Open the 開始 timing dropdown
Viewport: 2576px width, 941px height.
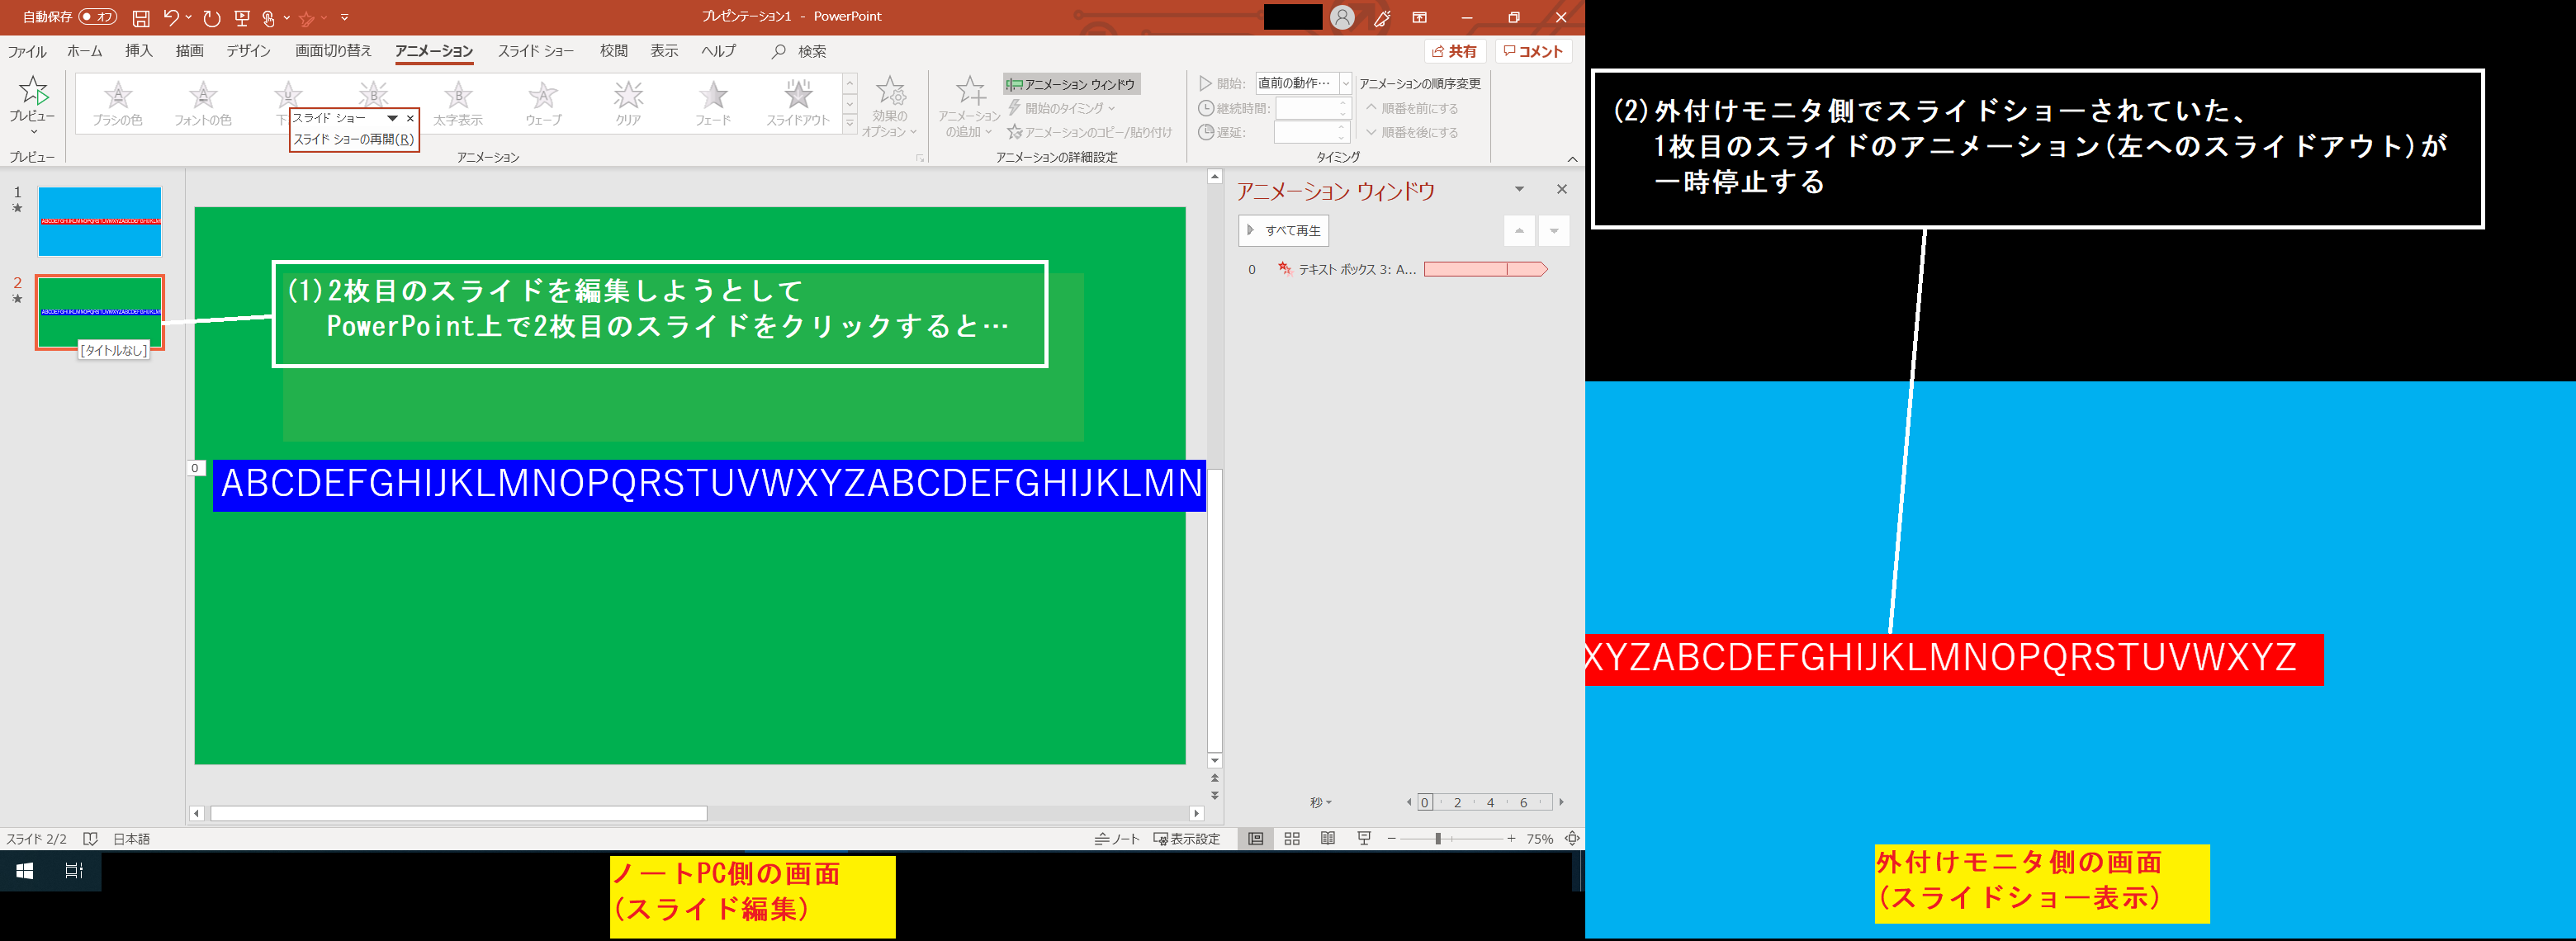(x=1345, y=83)
